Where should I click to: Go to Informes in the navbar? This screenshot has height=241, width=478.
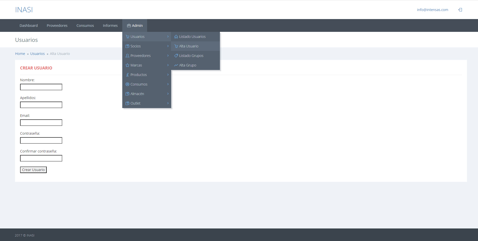[110, 26]
